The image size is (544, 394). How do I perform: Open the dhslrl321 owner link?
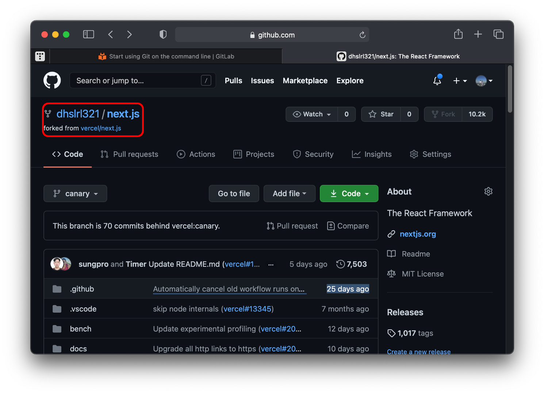[x=78, y=114]
